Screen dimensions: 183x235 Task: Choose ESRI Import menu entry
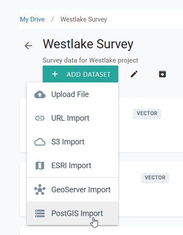tap(73, 166)
